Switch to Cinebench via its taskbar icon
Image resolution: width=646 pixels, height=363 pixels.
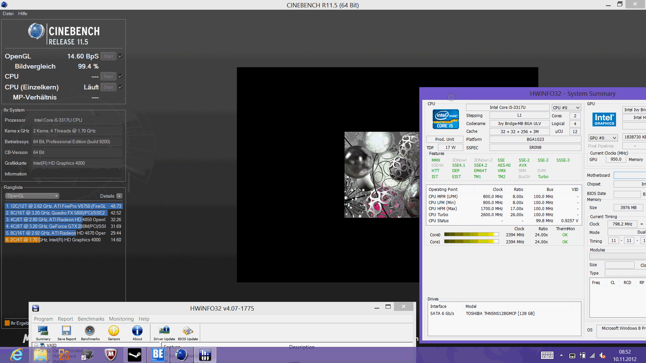click(x=182, y=355)
